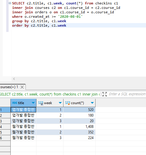Maximize results panel with expand icon
Screen dimensions: 146x155
[104, 94]
